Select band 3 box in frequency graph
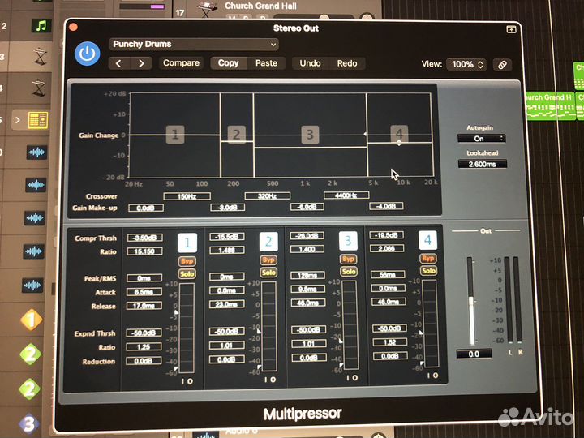584x438 pixels. pos(310,134)
